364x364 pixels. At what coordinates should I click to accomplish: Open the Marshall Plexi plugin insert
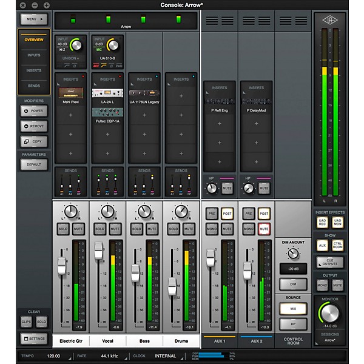[x=71, y=93]
